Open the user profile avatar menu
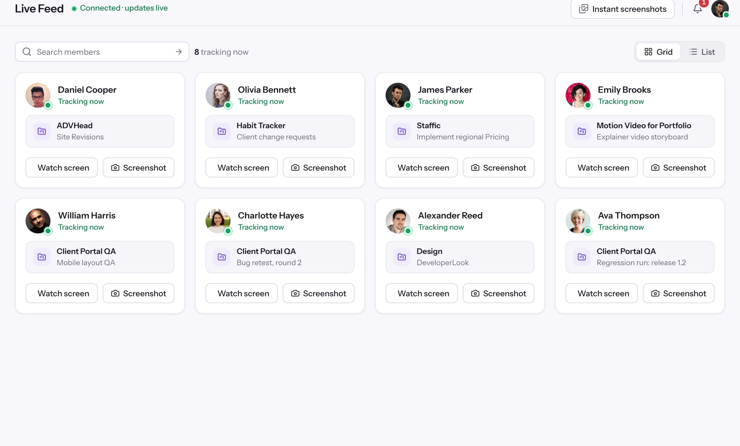The width and height of the screenshot is (740, 446). click(720, 9)
